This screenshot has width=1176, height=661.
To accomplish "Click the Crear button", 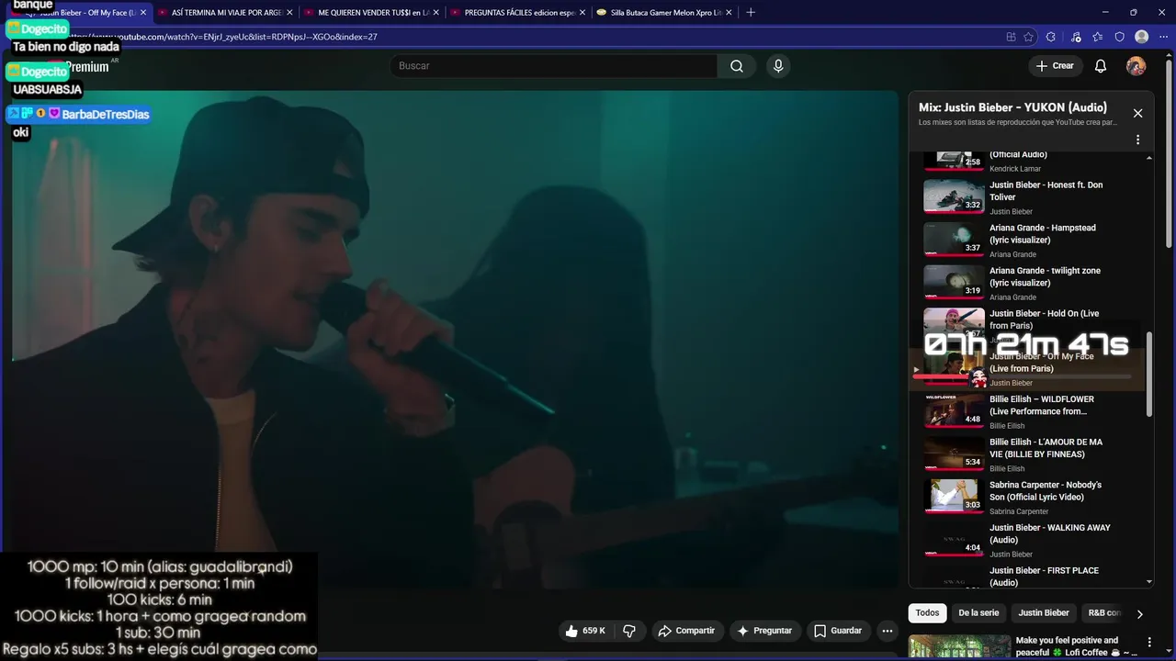I will [1055, 66].
